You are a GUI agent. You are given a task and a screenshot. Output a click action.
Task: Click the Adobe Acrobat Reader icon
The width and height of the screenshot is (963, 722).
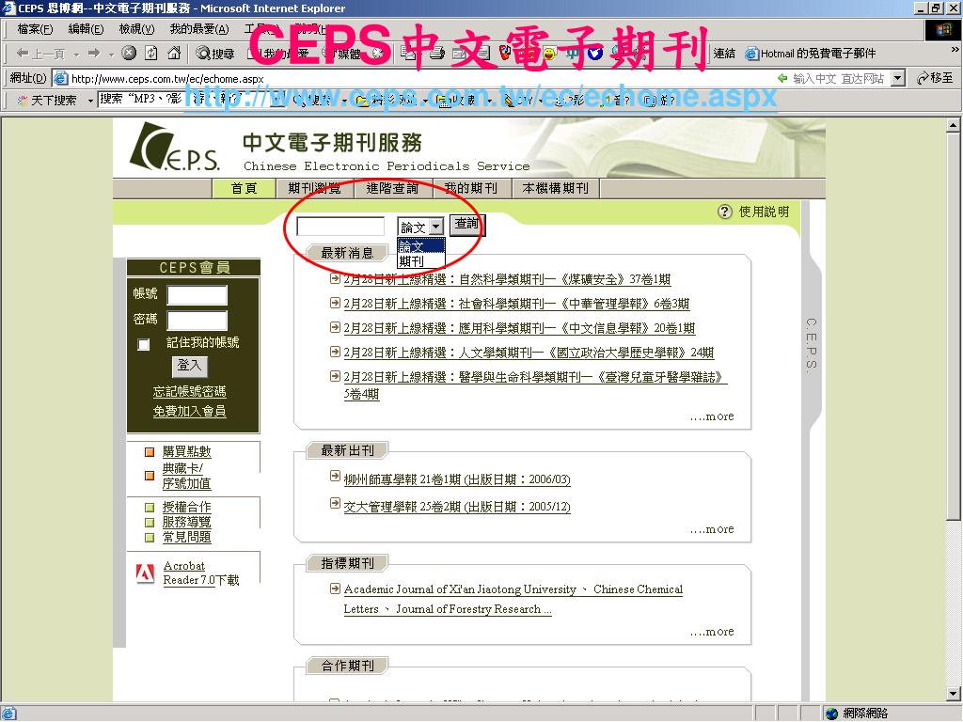coord(145,573)
